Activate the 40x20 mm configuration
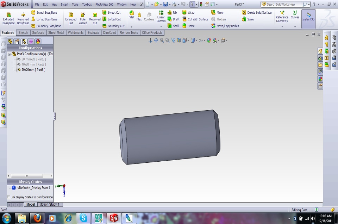Viewport: 338px width, 224px height. [x=33, y=64]
